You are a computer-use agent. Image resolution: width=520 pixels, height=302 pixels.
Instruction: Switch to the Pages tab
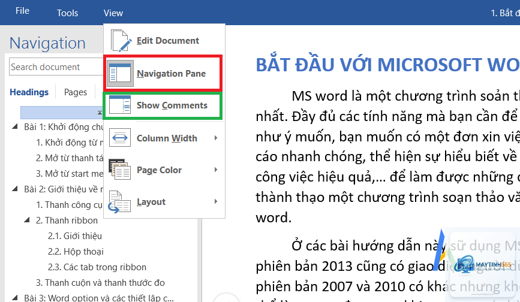click(x=76, y=92)
